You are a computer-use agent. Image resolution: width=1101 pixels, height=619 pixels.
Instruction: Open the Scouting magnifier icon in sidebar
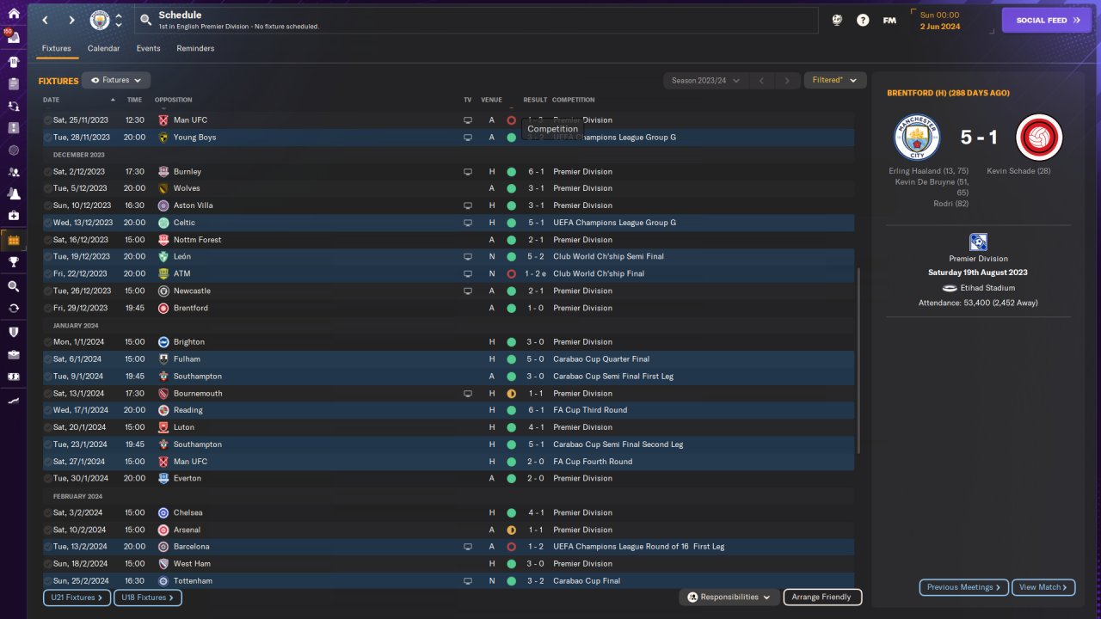13,286
